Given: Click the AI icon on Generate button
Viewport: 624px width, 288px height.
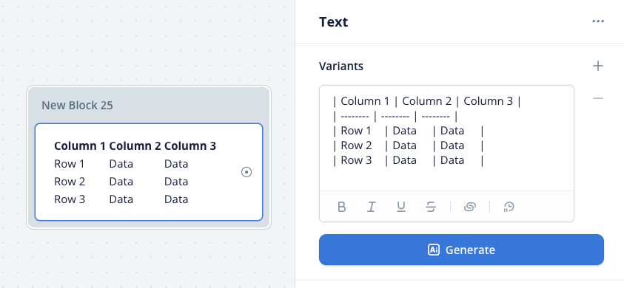Looking at the screenshot, I should click(434, 250).
